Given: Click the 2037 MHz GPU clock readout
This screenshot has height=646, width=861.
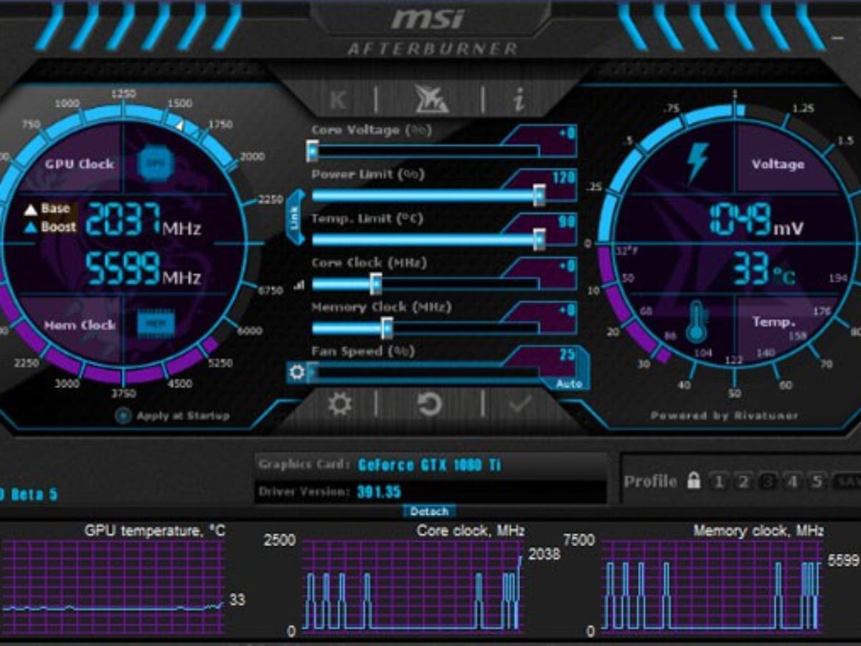Looking at the screenshot, I should click(x=143, y=218).
